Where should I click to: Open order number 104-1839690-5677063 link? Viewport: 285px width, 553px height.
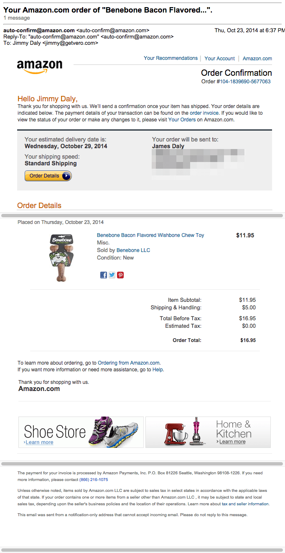pos(245,82)
